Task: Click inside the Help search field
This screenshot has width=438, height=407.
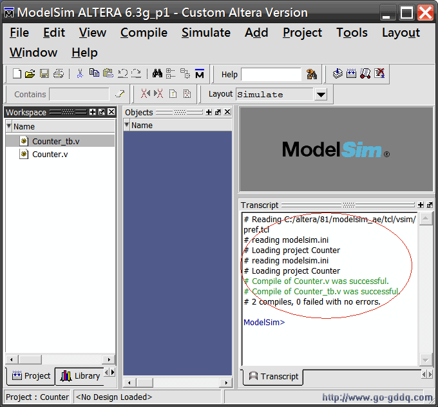Action: tap(271, 75)
